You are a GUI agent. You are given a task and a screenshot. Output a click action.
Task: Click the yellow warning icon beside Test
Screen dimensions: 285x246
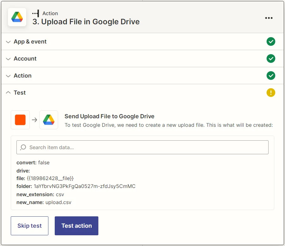pos(271,92)
